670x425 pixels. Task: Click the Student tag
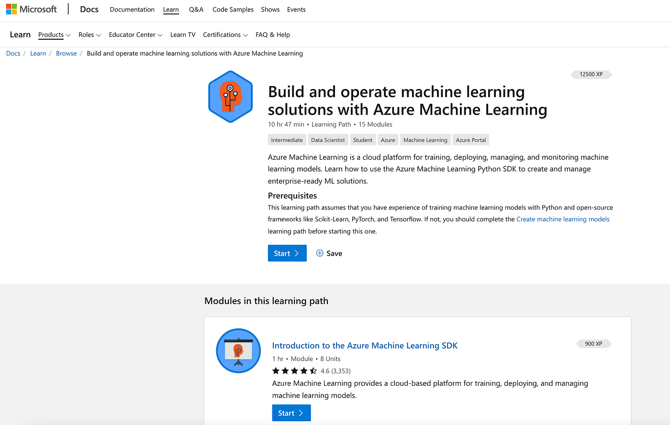click(363, 140)
